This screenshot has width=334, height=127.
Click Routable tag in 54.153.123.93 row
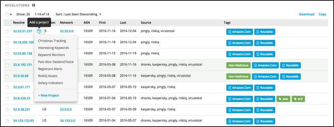[x=265, y=121]
